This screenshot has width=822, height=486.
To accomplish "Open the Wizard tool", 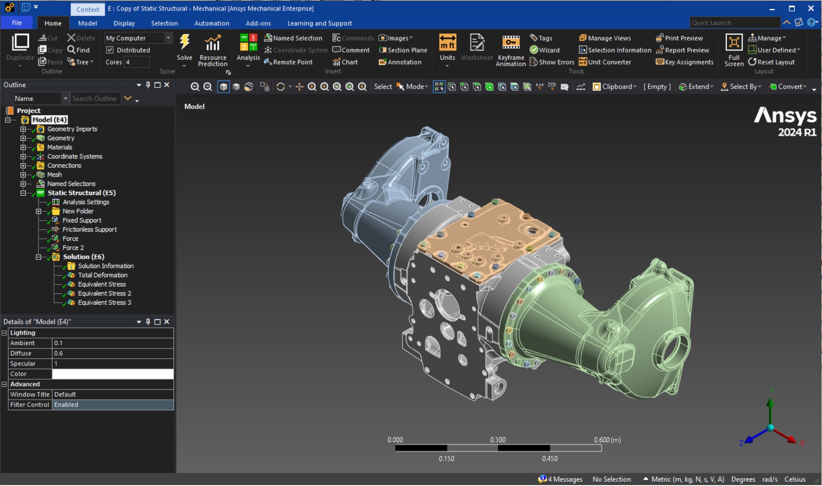I will point(545,50).
